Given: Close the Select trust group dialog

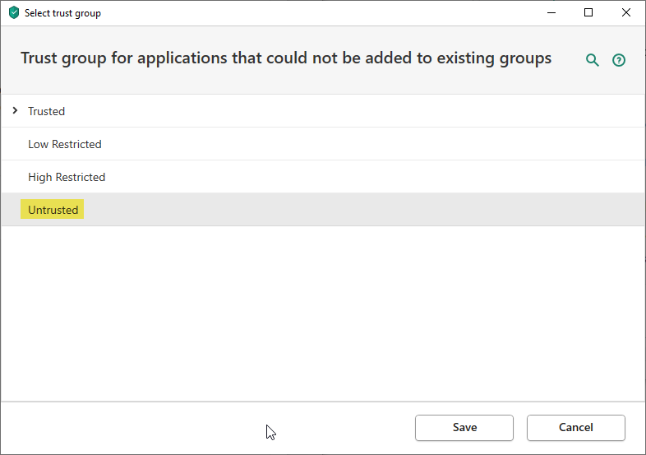Looking at the screenshot, I should [626, 13].
